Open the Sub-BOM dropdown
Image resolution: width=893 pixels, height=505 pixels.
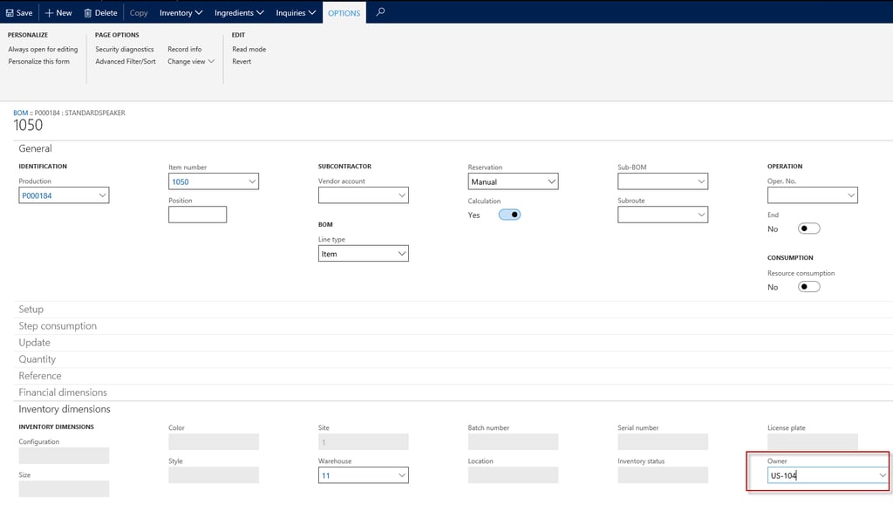[x=701, y=181]
